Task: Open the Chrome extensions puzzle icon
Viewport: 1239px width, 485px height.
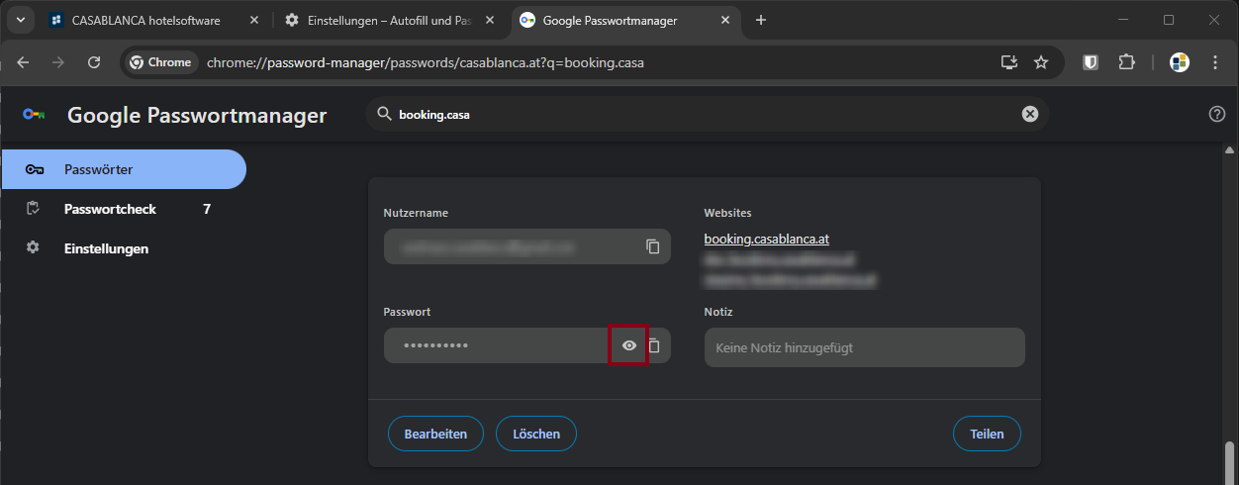Action: (x=1126, y=62)
